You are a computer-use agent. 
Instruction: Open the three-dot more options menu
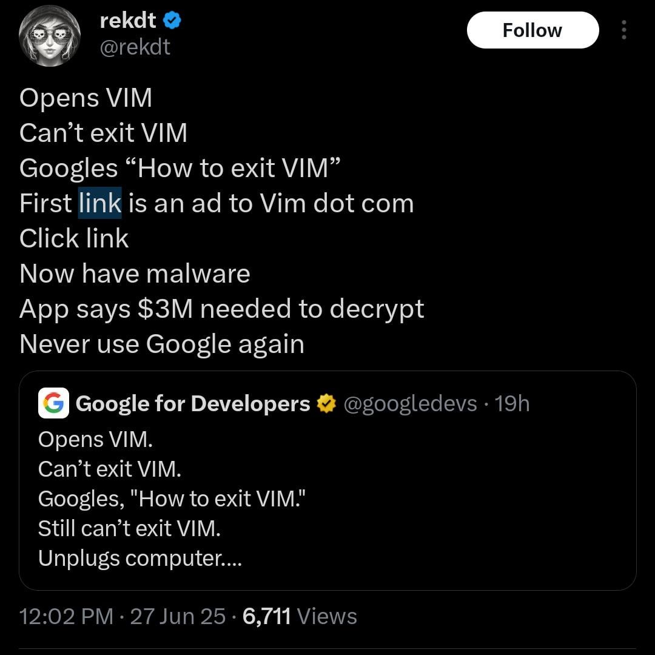pyautogui.click(x=623, y=30)
